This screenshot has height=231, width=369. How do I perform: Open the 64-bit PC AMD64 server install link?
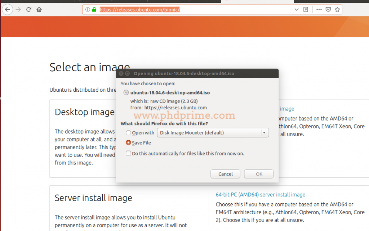tap(260, 194)
